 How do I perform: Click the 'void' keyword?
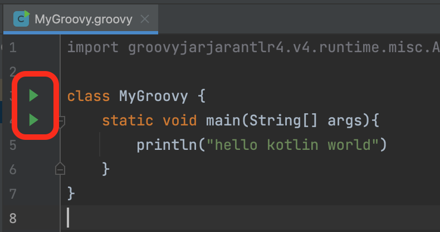pos(180,121)
